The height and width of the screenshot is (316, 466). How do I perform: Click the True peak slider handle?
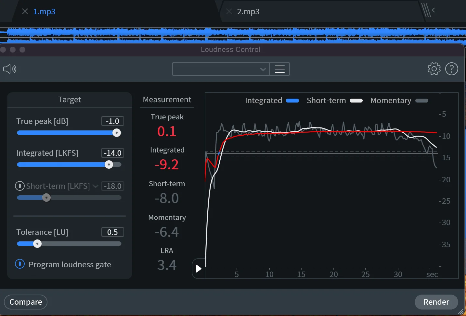pyautogui.click(x=117, y=133)
